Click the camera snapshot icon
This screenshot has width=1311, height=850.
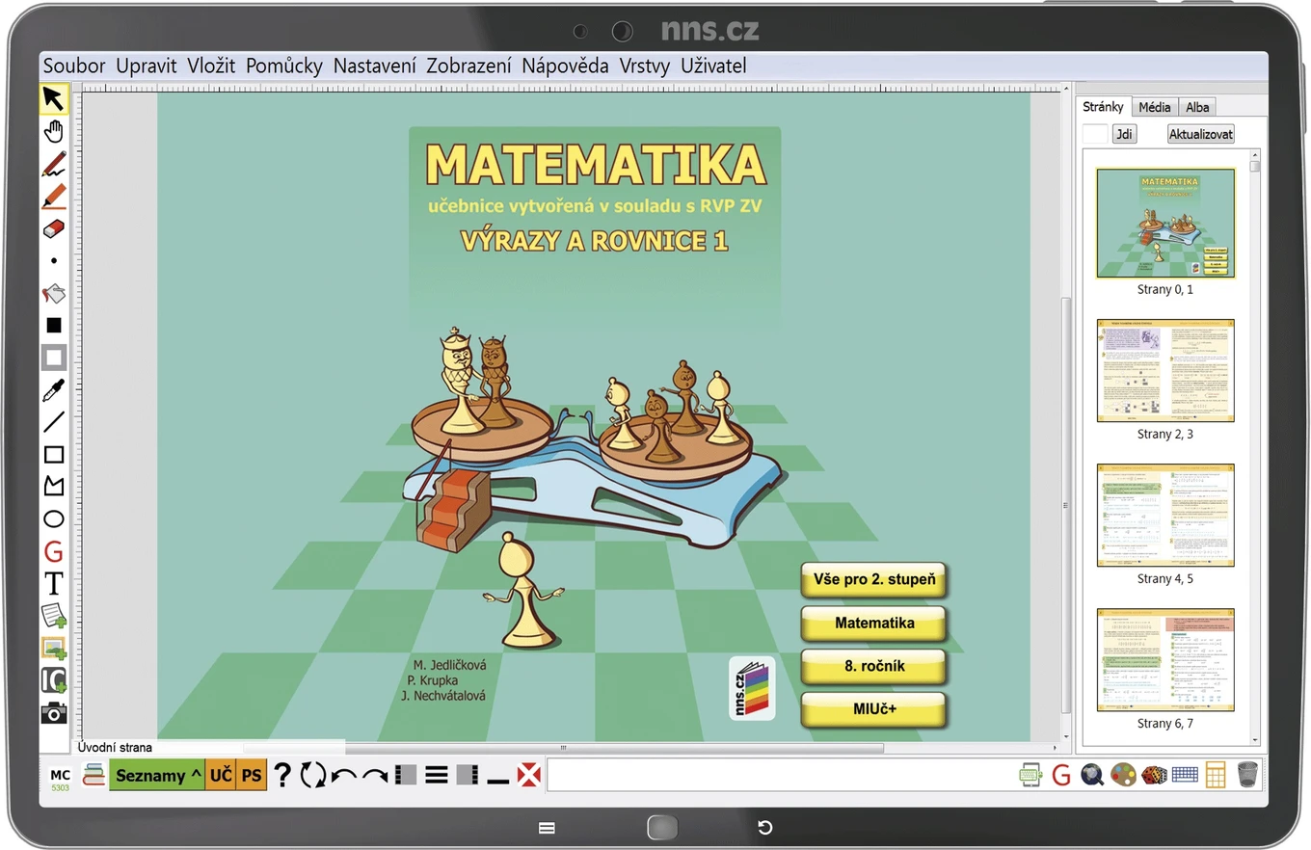(x=54, y=713)
